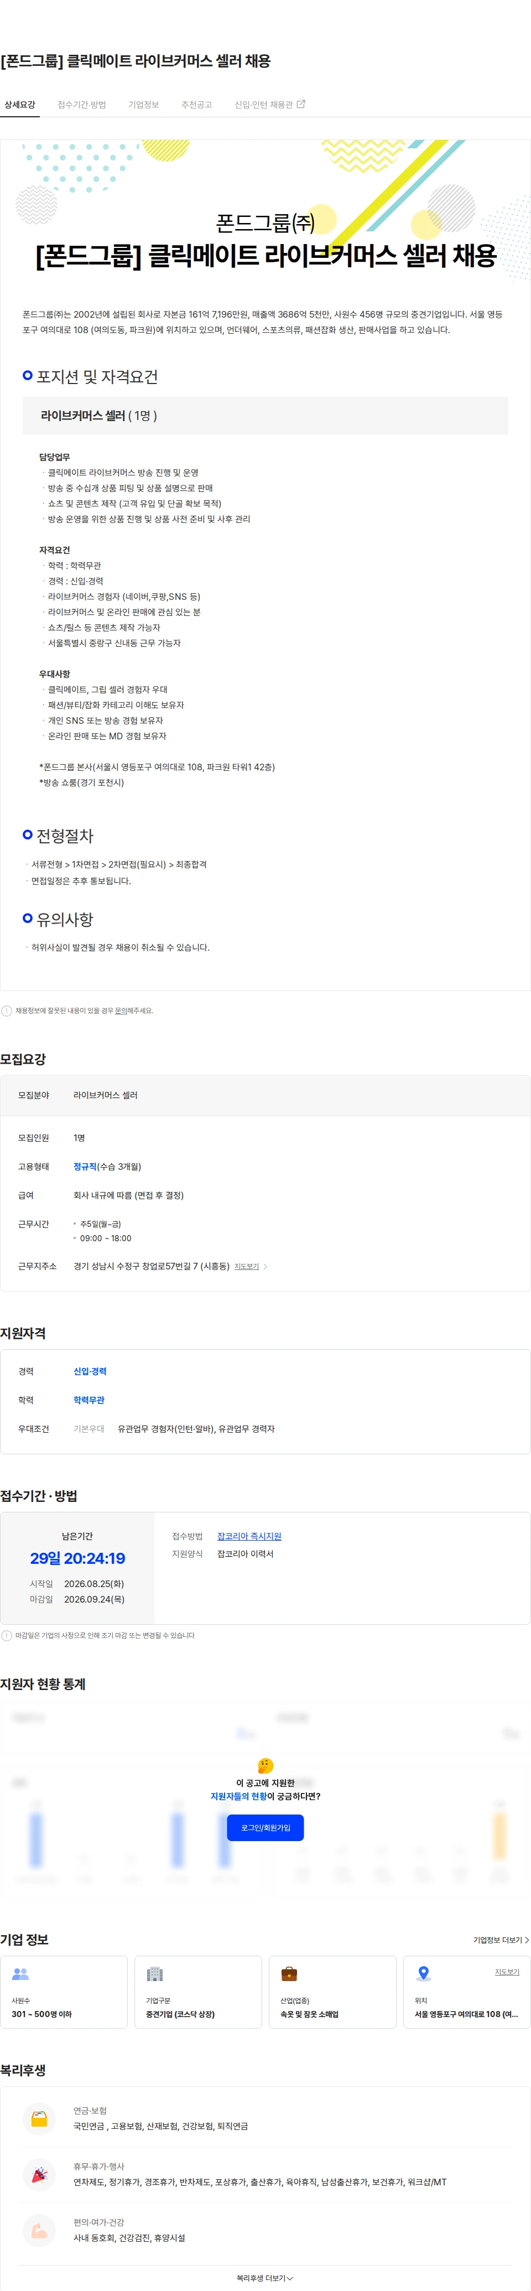Click the 포지션 및 자격요건 section heading

point(97,376)
